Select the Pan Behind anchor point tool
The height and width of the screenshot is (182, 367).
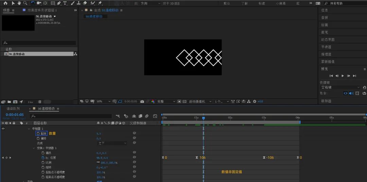click(45, 3)
